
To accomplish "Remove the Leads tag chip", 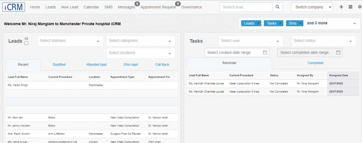I will (x=258, y=23).
